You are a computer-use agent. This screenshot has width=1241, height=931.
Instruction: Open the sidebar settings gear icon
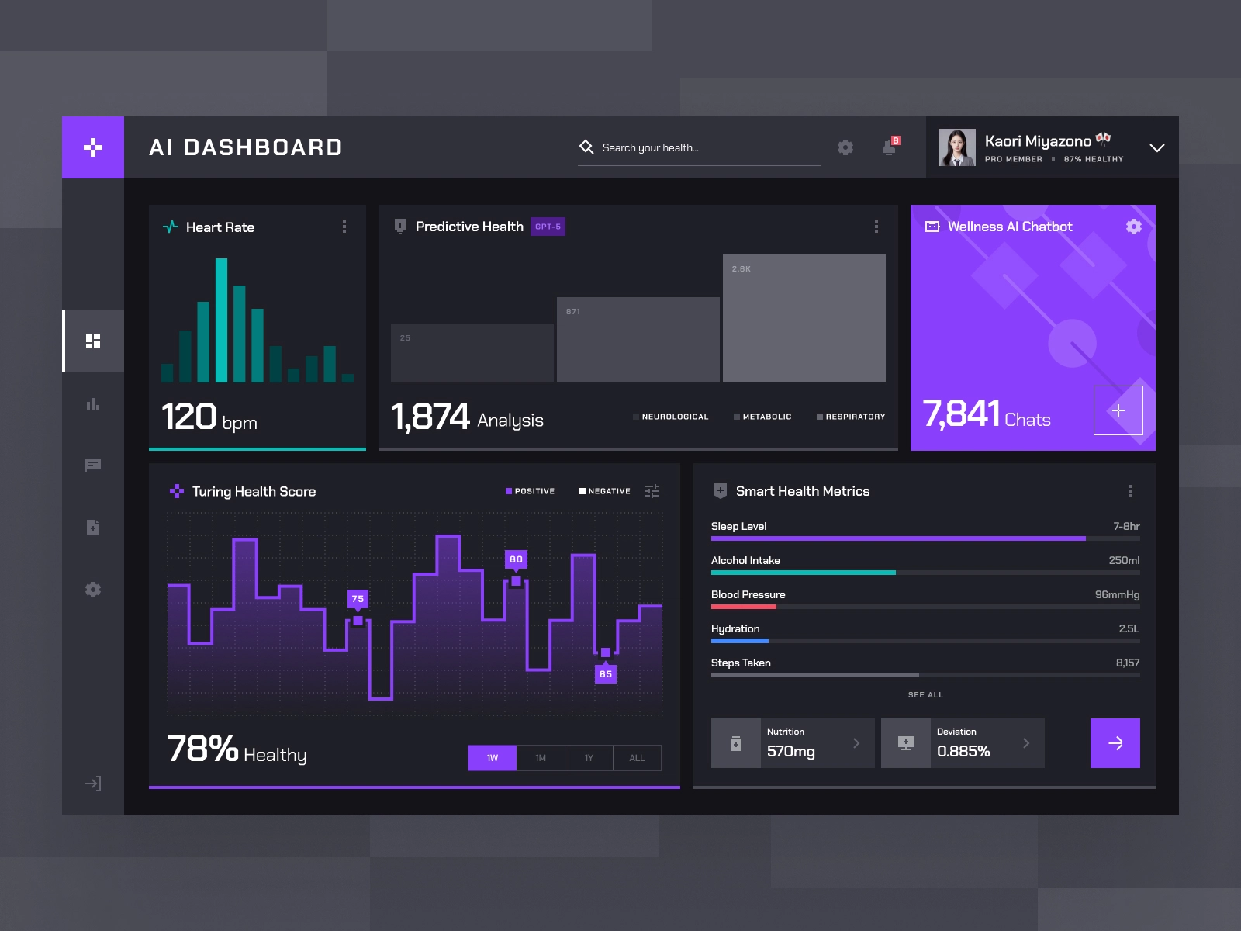tap(93, 590)
